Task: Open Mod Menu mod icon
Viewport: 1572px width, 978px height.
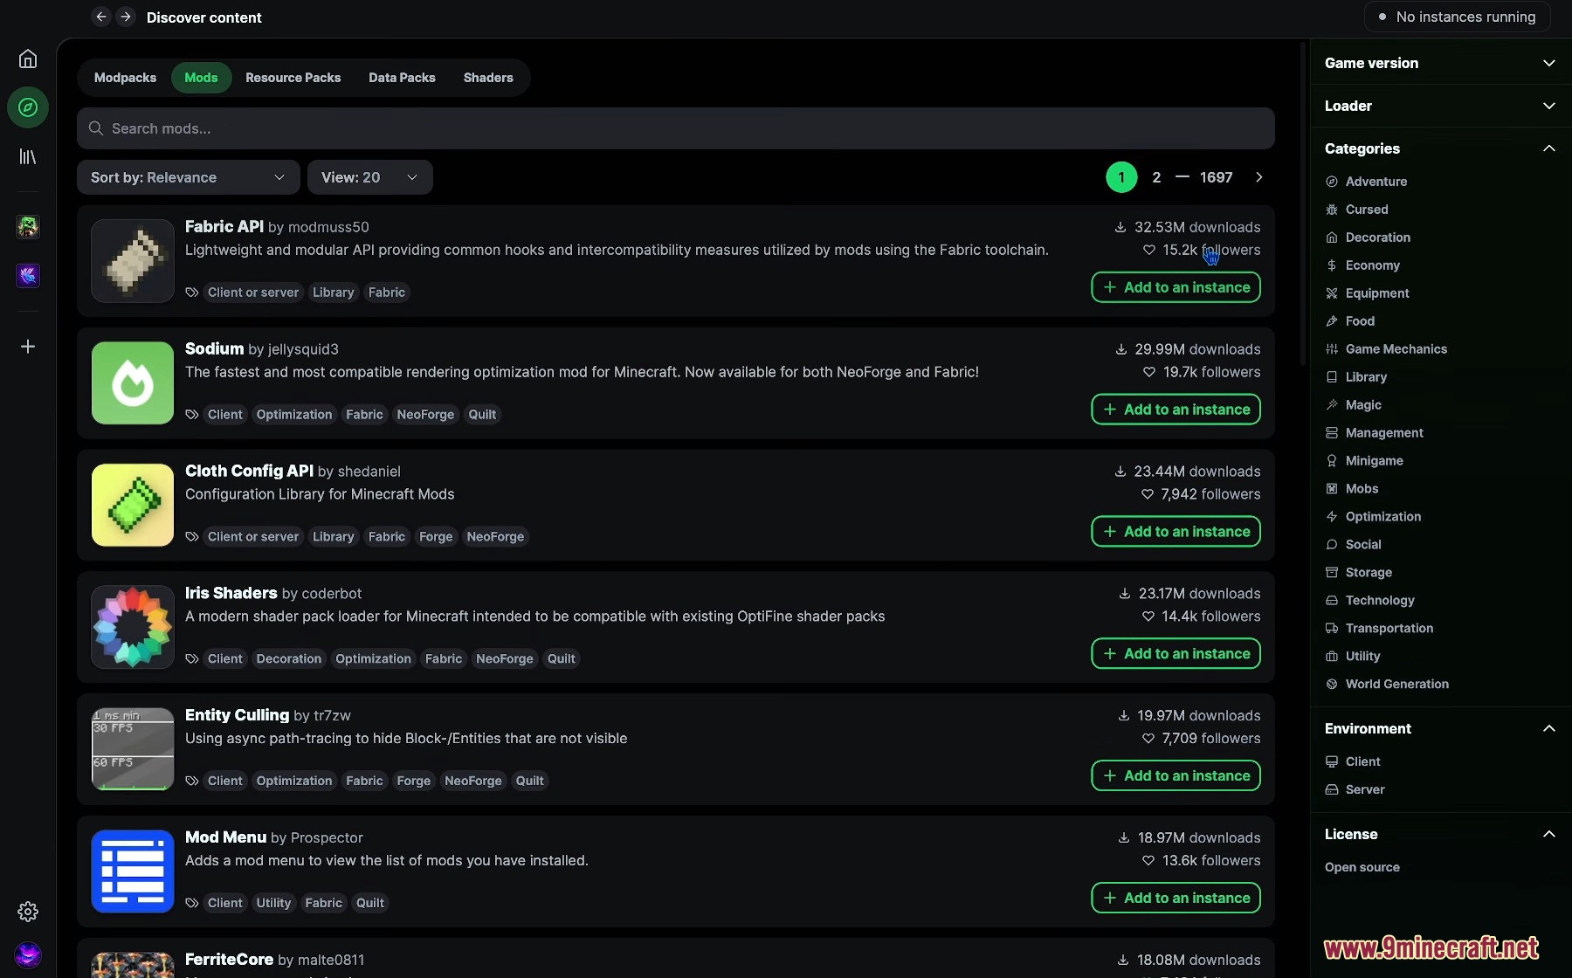Action: (133, 871)
